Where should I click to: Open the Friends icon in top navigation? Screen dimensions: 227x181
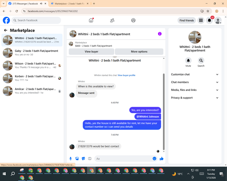pos(112,20)
